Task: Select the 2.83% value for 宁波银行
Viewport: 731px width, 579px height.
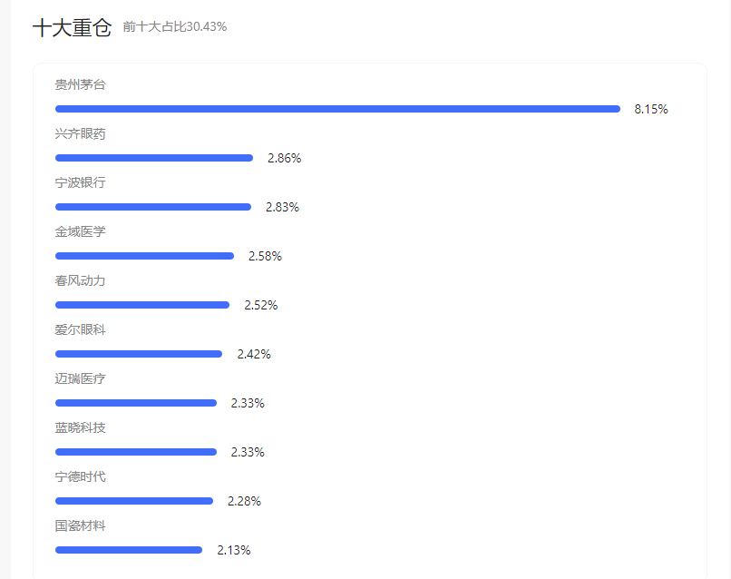Action: pos(282,207)
